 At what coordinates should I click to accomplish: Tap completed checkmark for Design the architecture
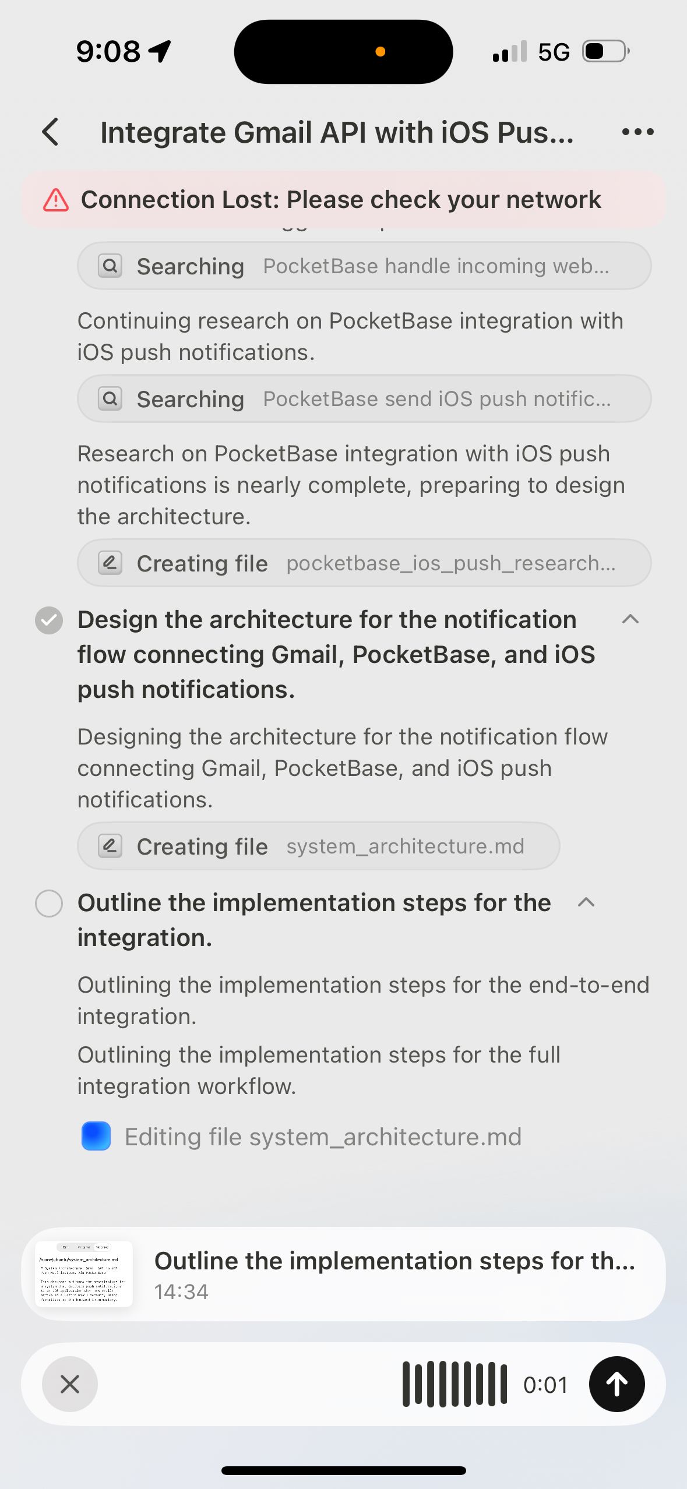[x=49, y=620]
